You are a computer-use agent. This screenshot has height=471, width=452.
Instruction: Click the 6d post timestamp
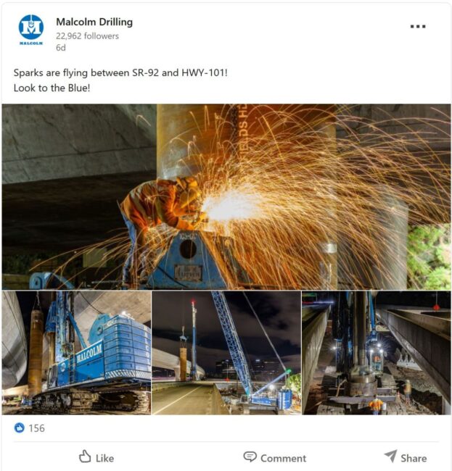[x=61, y=48]
